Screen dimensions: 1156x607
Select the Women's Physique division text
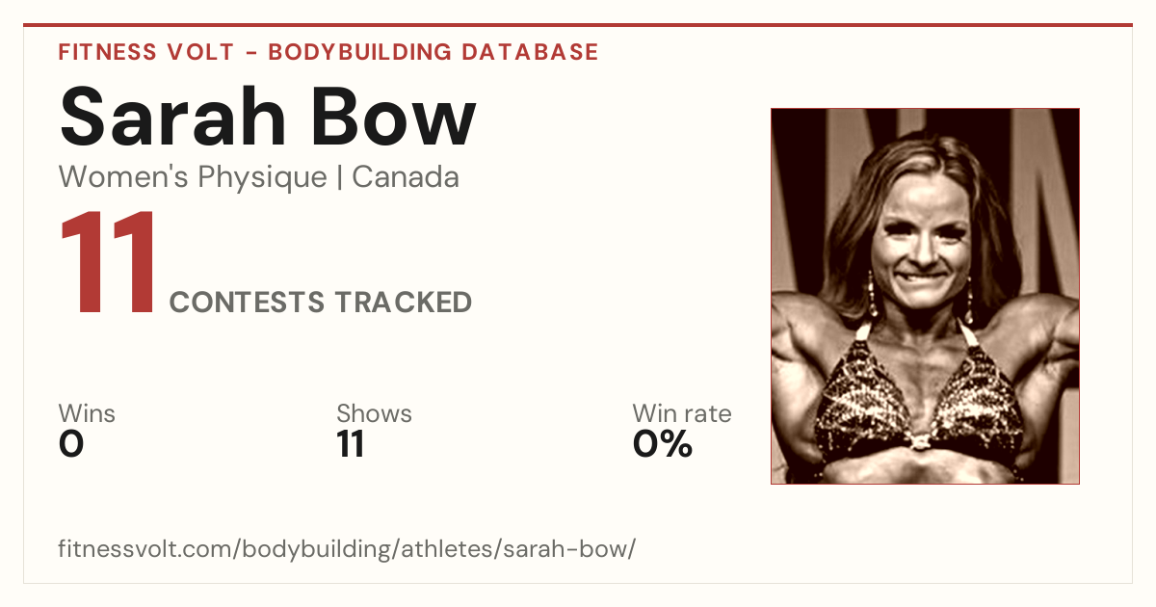193,177
